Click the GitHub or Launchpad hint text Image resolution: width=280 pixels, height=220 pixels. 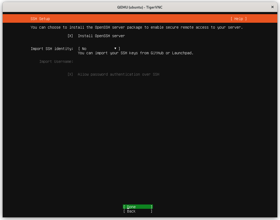[135, 53]
